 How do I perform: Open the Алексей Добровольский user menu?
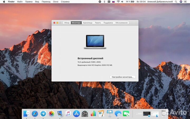click(x=160, y=2)
